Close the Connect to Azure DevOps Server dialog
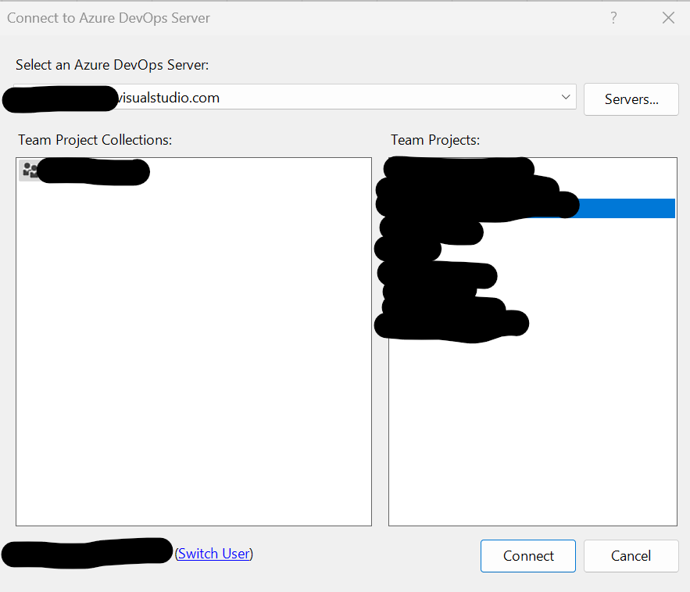This screenshot has height=592, width=690. click(668, 18)
